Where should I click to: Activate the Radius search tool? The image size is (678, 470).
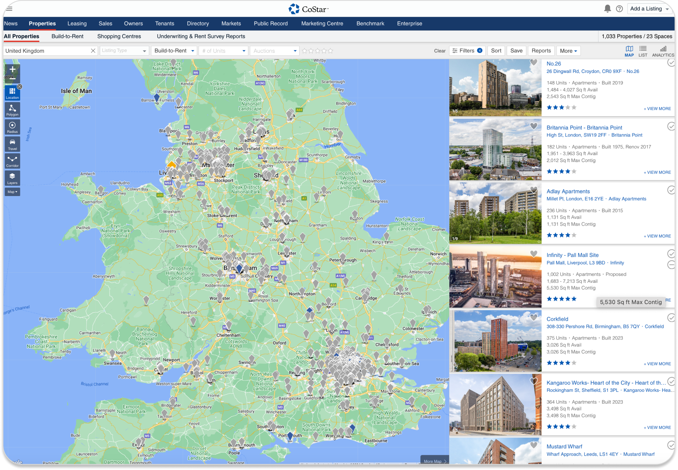12,127
